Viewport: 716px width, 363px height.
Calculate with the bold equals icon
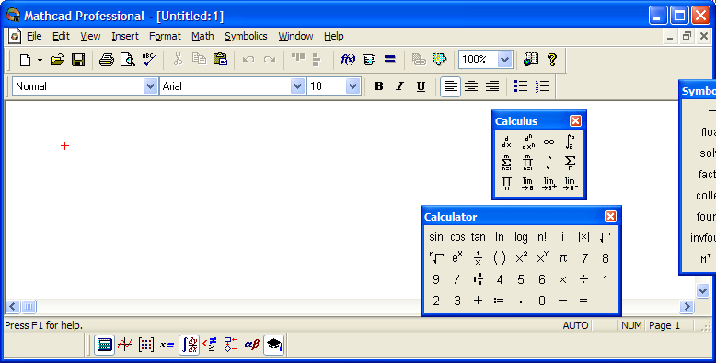390,60
